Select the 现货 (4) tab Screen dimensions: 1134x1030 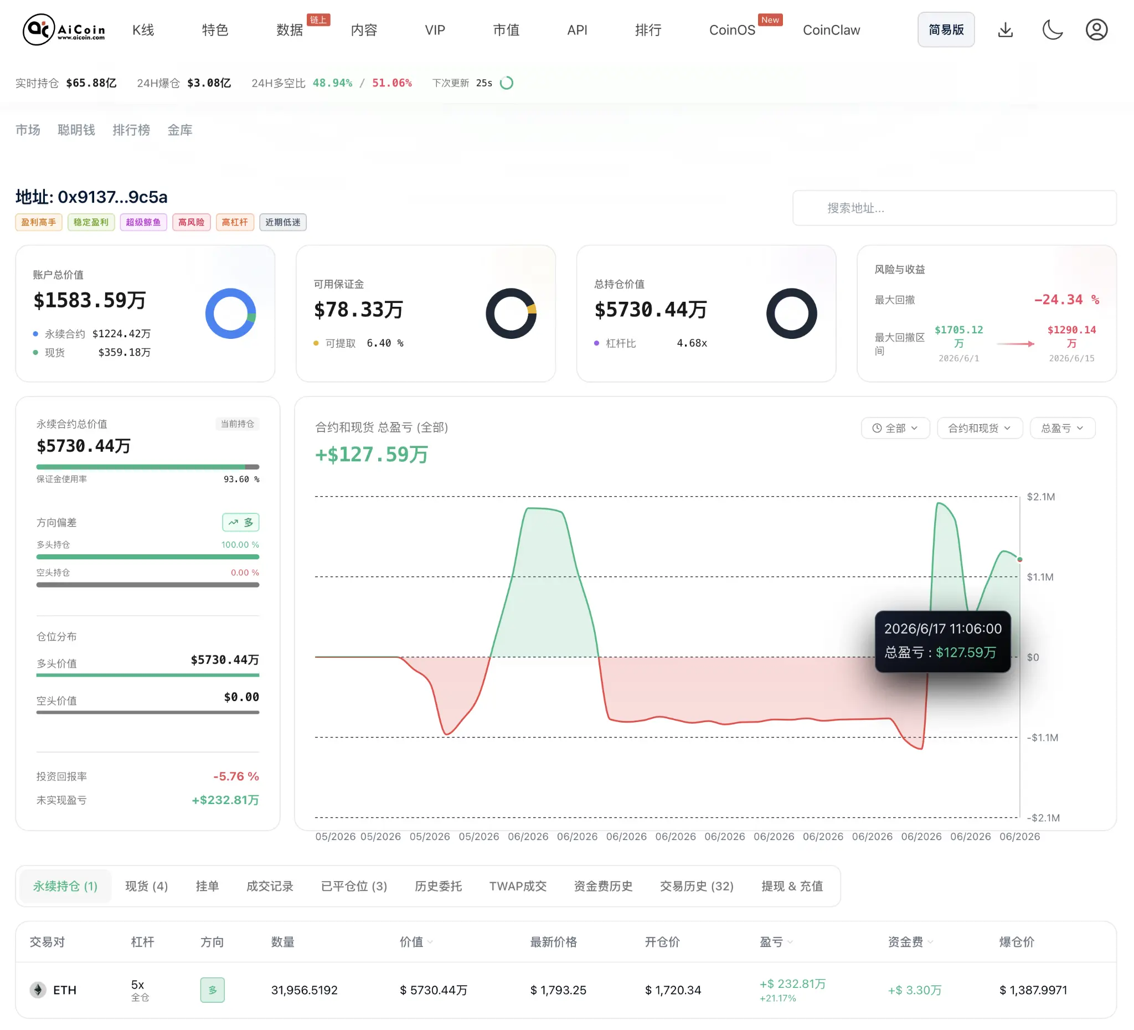146,886
